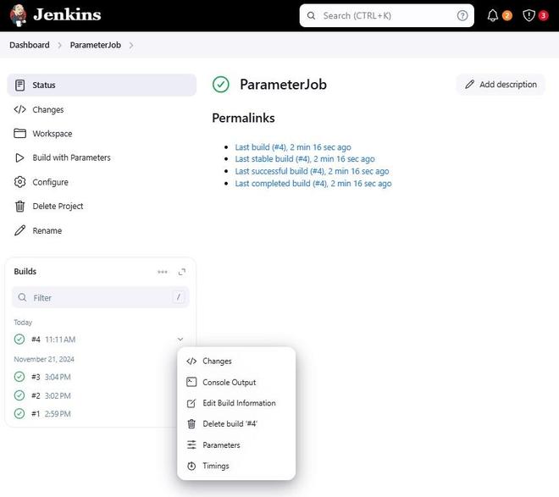Click the Delete Project trash icon
Screen dimensions: 559x497
(x=20, y=206)
